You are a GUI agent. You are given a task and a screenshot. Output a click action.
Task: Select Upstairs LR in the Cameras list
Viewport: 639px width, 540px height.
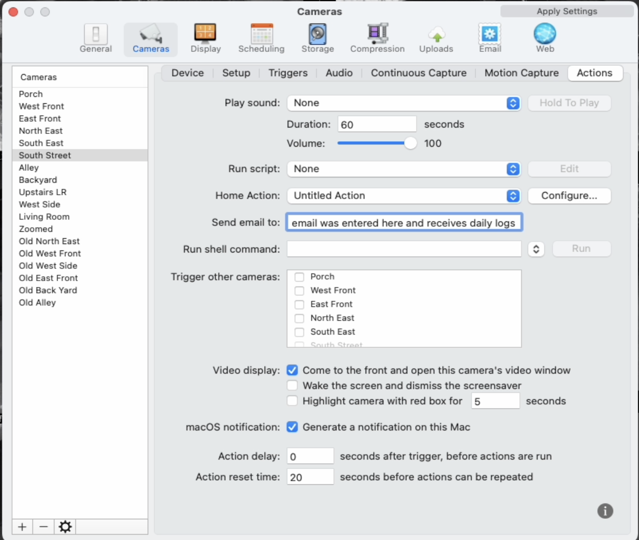[x=80, y=192]
